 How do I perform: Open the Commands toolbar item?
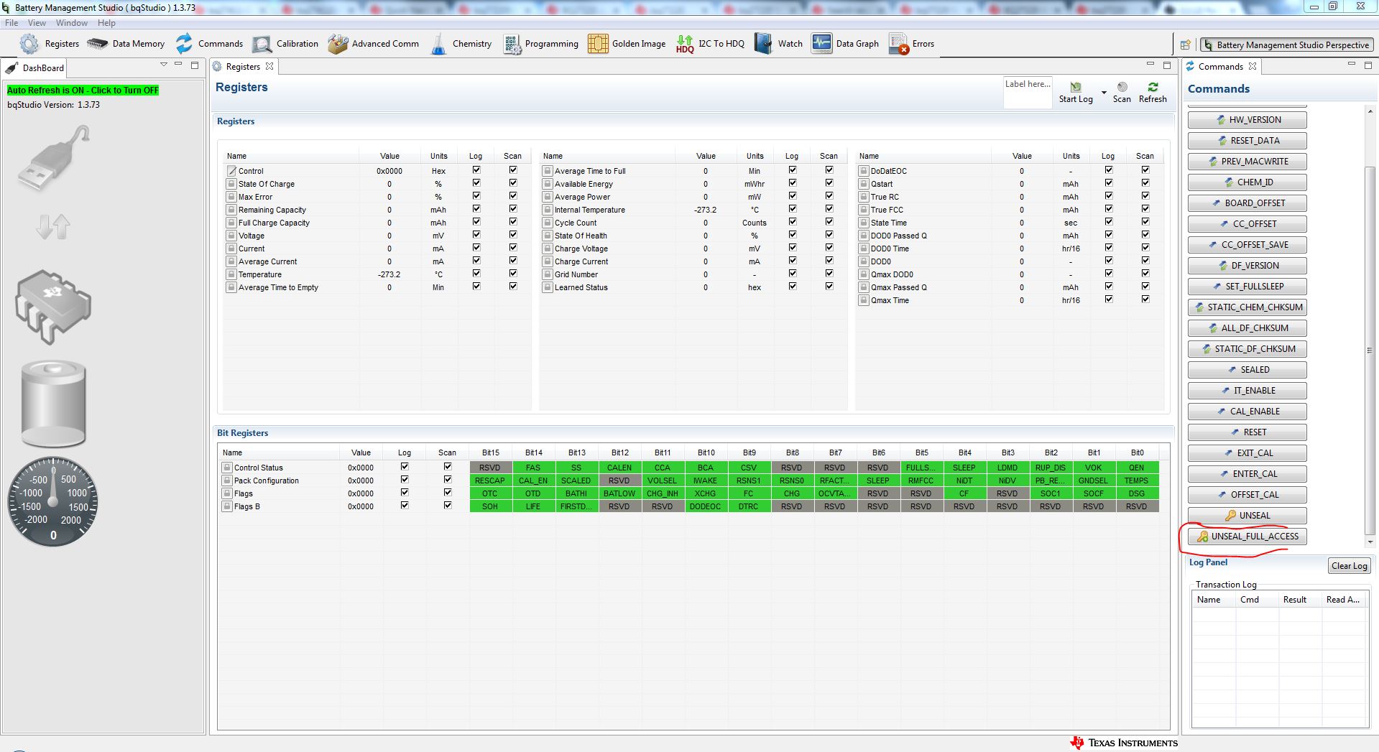[x=209, y=44]
